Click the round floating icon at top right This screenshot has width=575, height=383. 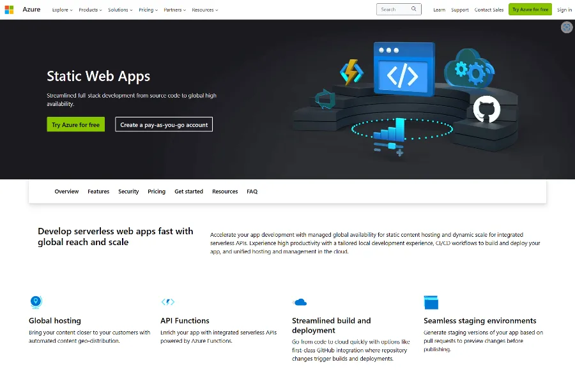(567, 27)
